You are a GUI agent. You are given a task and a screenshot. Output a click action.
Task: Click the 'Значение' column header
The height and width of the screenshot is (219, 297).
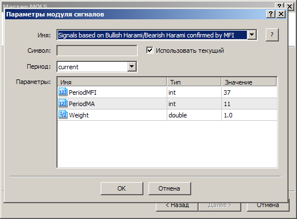[x=249, y=82]
